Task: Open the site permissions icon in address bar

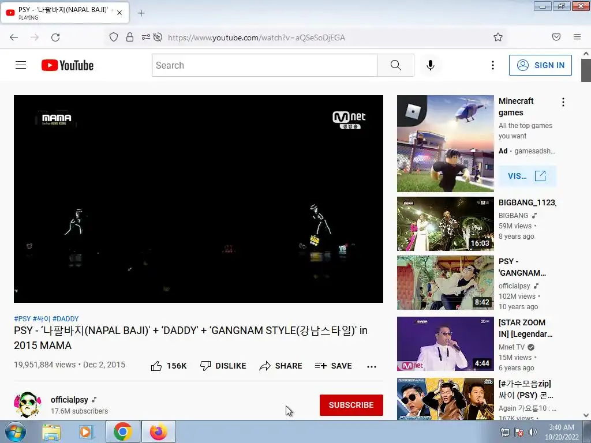Action: point(145,37)
